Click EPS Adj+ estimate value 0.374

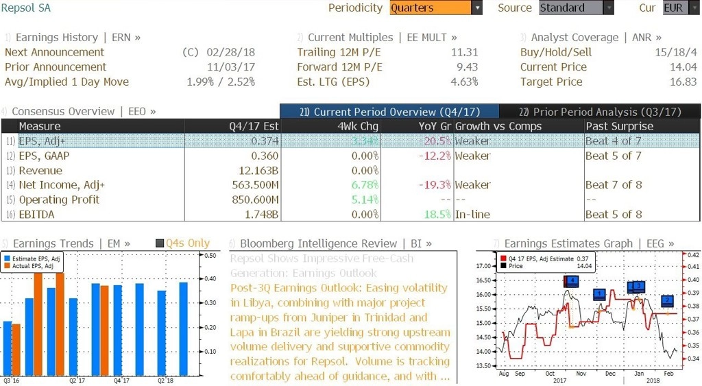click(265, 141)
